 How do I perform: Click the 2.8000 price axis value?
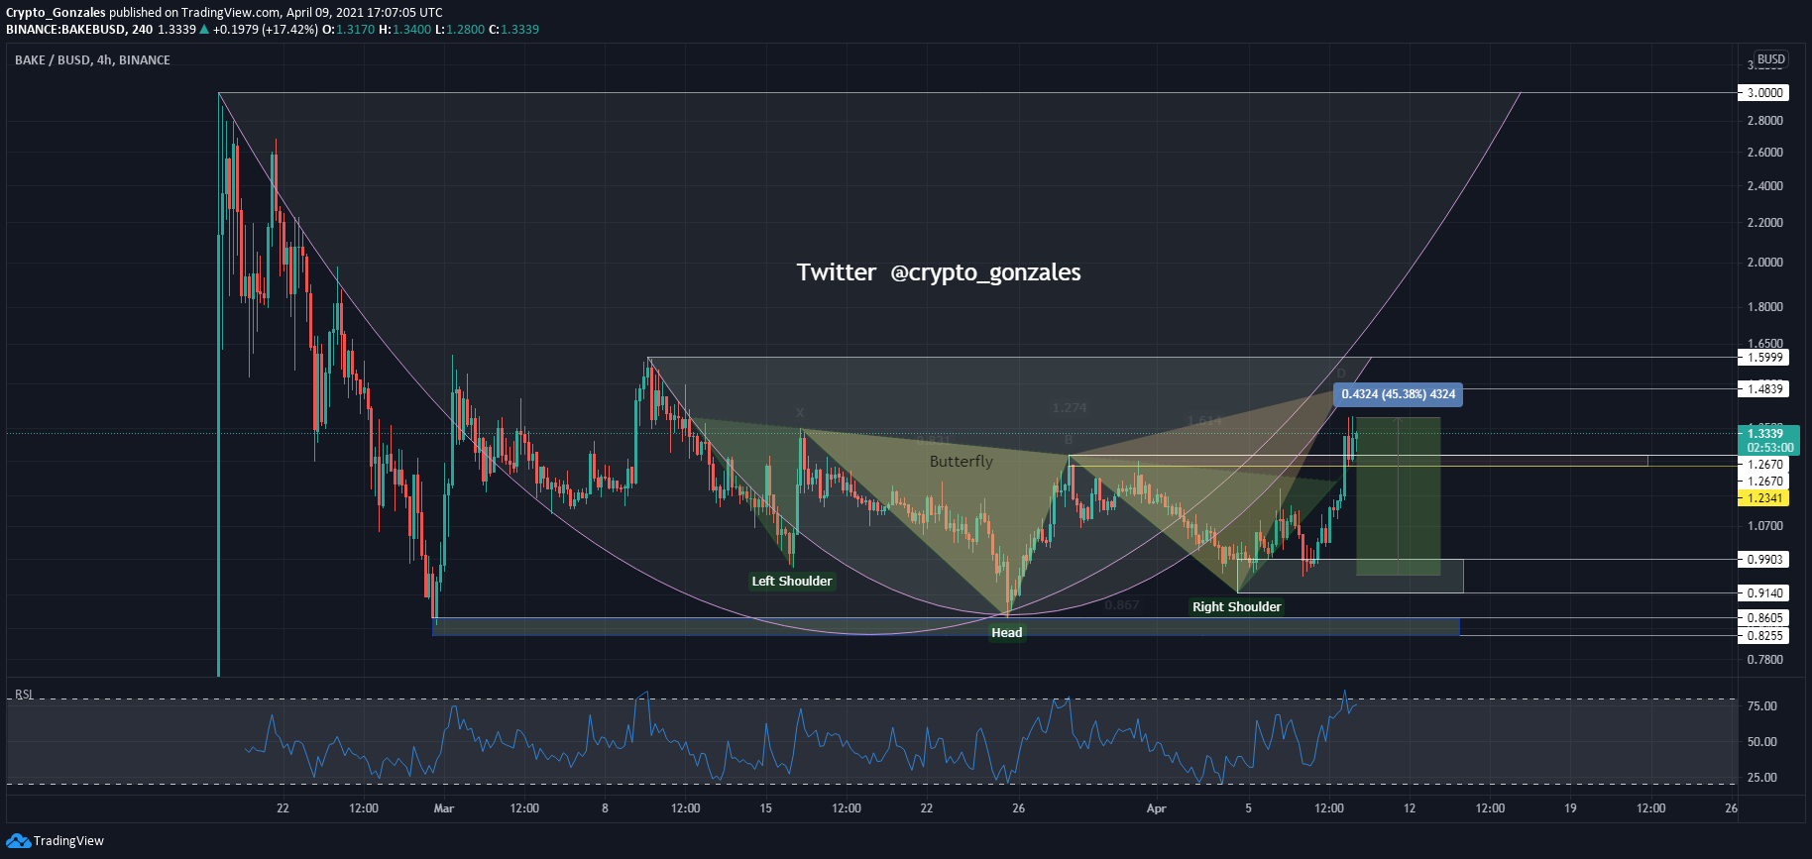coord(1764,121)
